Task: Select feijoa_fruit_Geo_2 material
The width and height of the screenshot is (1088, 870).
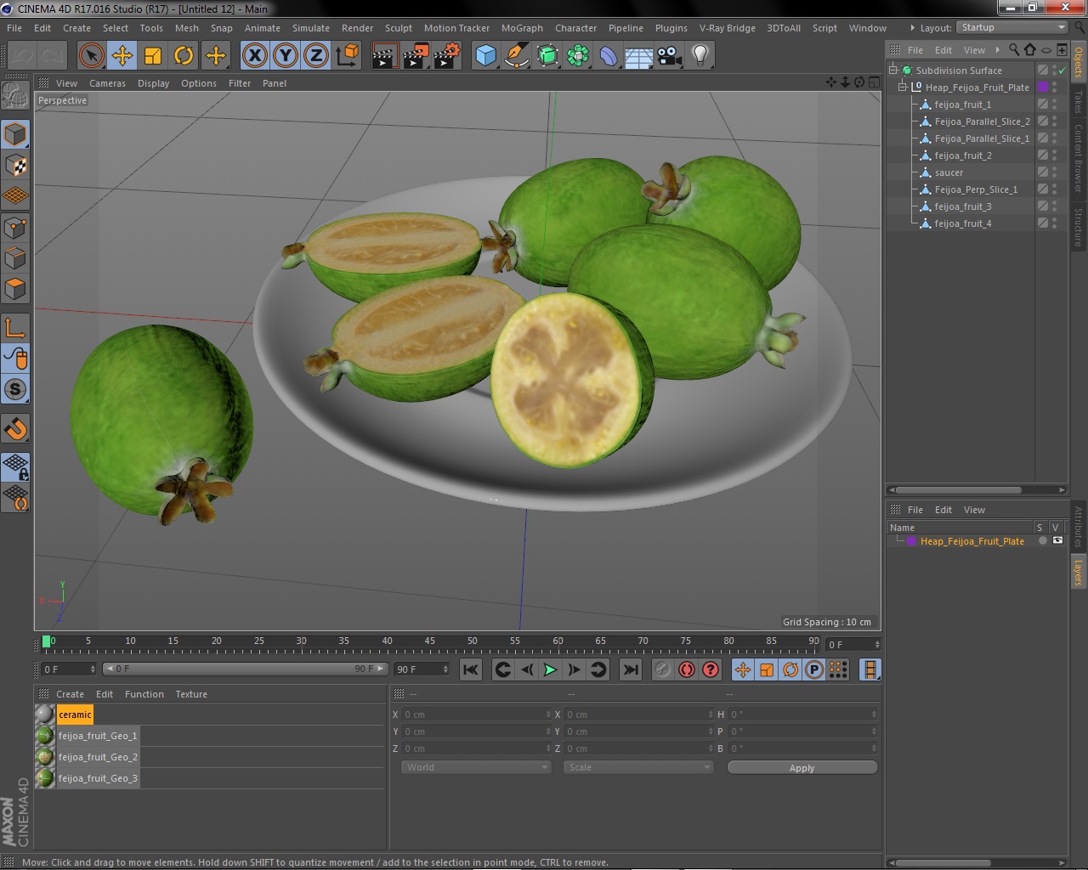Action: point(97,757)
